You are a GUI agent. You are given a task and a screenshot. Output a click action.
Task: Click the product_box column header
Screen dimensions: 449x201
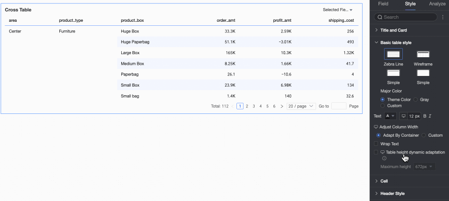coord(132,20)
